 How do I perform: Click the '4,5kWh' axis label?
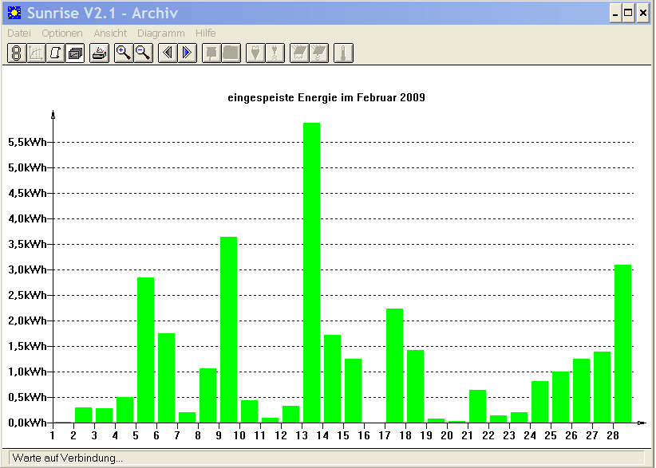tap(28, 193)
